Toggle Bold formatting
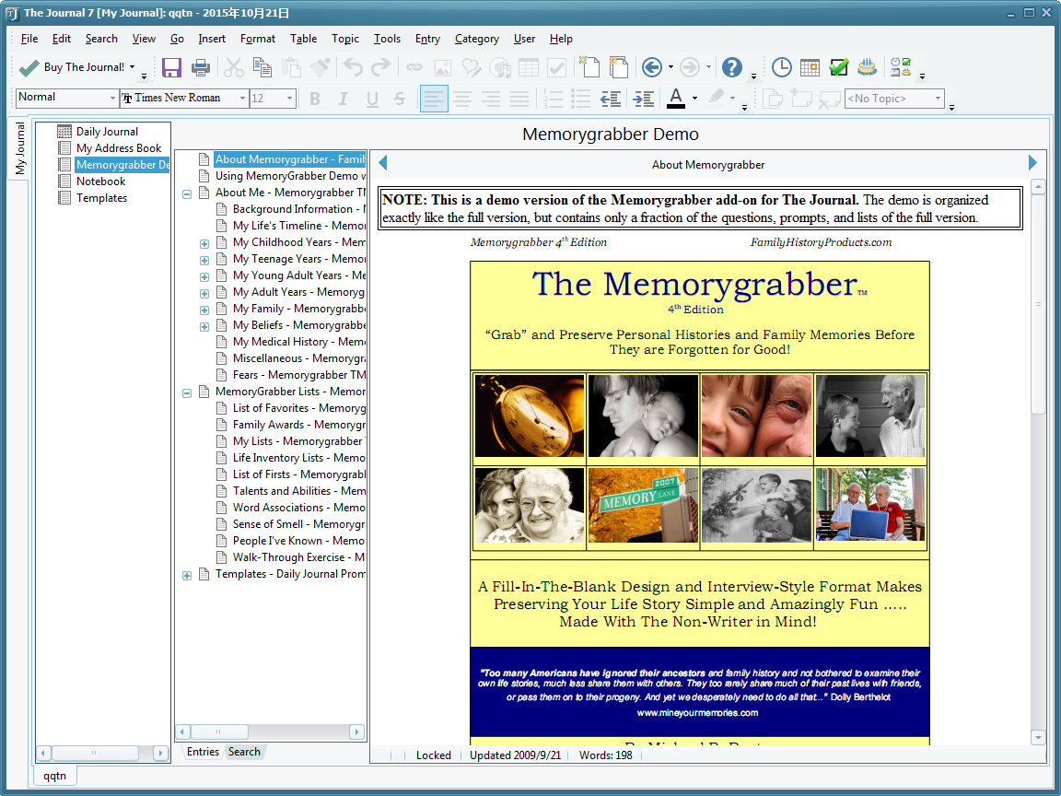Image resolution: width=1061 pixels, height=796 pixels. click(x=315, y=99)
